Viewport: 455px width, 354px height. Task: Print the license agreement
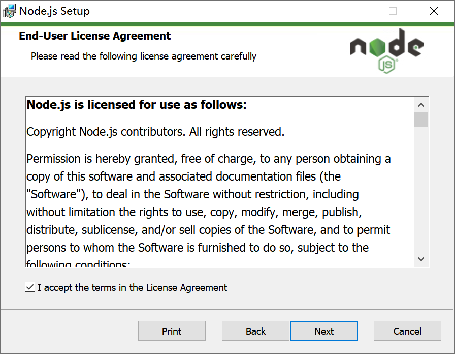coord(172,331)
